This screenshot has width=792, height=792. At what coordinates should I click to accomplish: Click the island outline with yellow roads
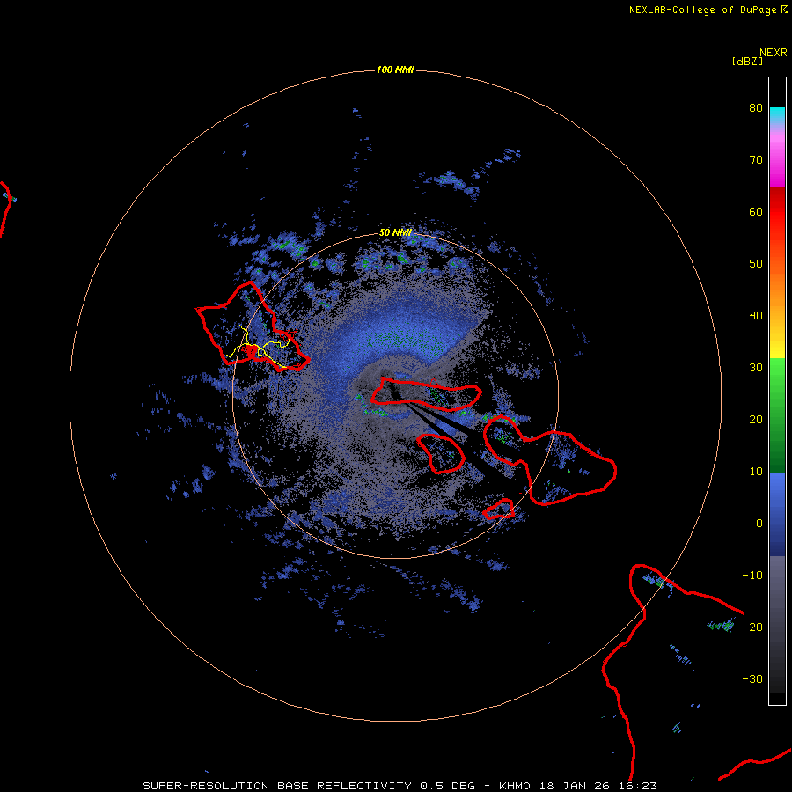click(253, 327)
